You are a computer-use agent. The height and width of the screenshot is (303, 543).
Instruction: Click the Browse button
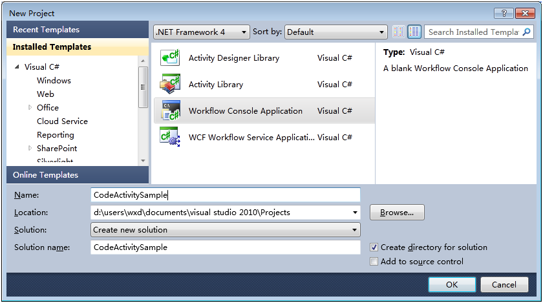(x=397, y=213)
